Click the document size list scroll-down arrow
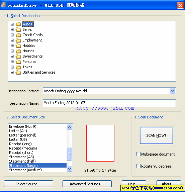Screen dimensions: 185x192 [70, 169]
